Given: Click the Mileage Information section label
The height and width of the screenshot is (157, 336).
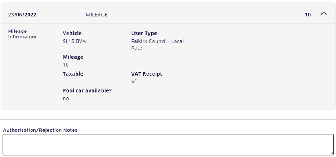Looking at the screenshot, I should [22, 34].
